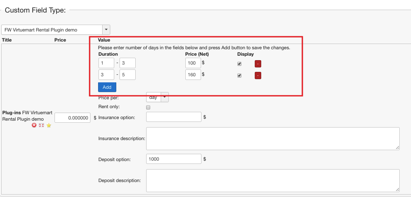Remove the 3-5 day duration row
This screenshot has height=199, width=411.
258,75
